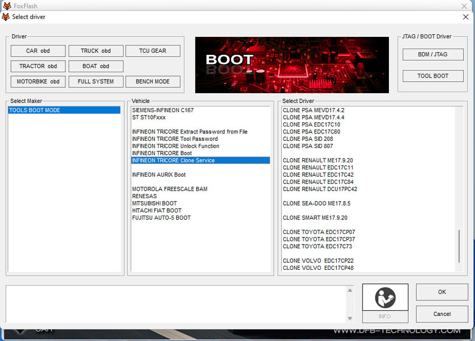The height and width of the screenshot is (341, 475).
Task: Pick INFINEON TRICORE Unlock Function entry
Action: [x=176, y=146]
